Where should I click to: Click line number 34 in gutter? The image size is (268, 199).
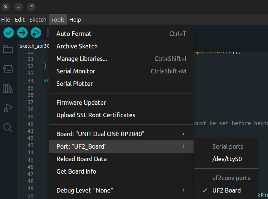pyautogui.click(x=31, y=81)
